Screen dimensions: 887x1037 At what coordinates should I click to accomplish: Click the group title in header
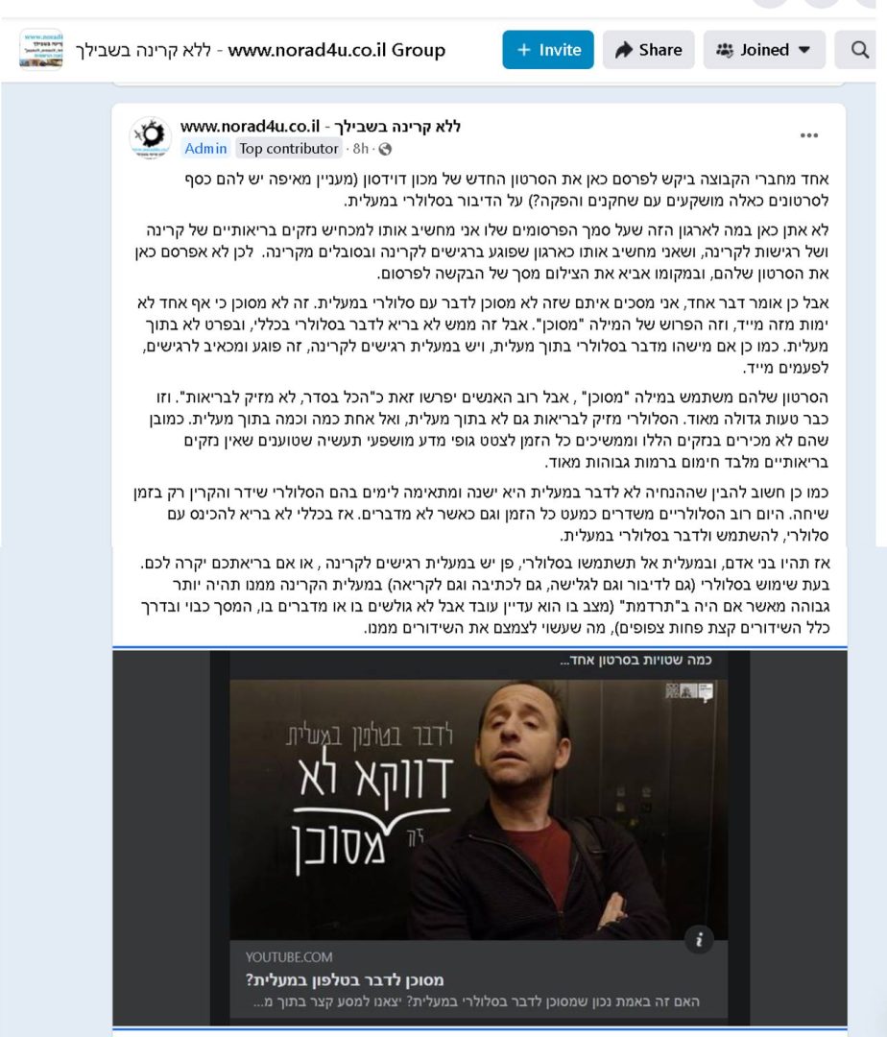(x=260, y=50)
